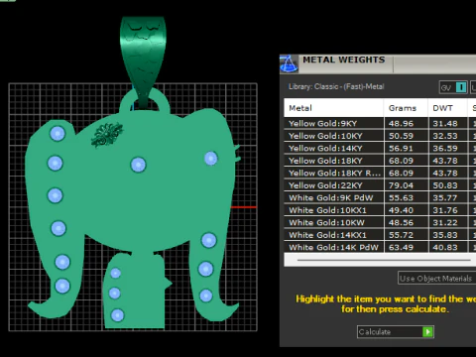476x357 pixels.
Task: Select the White Gold:9K PdW row
Action: [380, 197]
